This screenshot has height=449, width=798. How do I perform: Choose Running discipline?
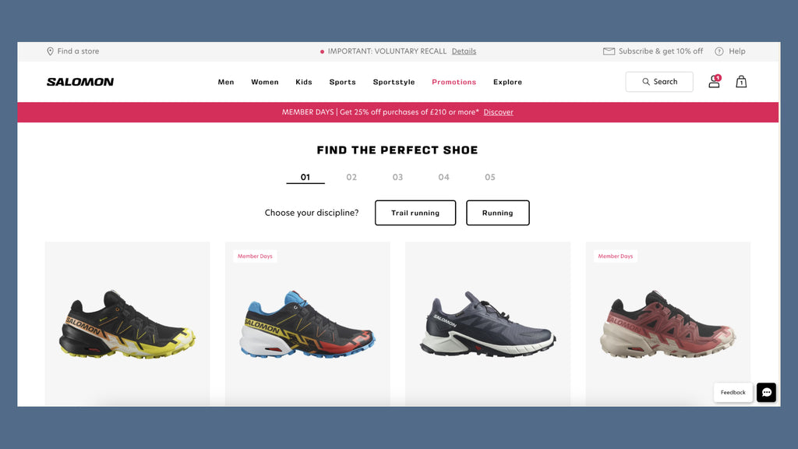(x=498, y=213)
